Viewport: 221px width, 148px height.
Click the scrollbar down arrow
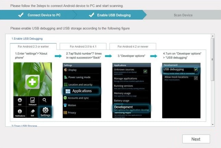coord(212,124)
